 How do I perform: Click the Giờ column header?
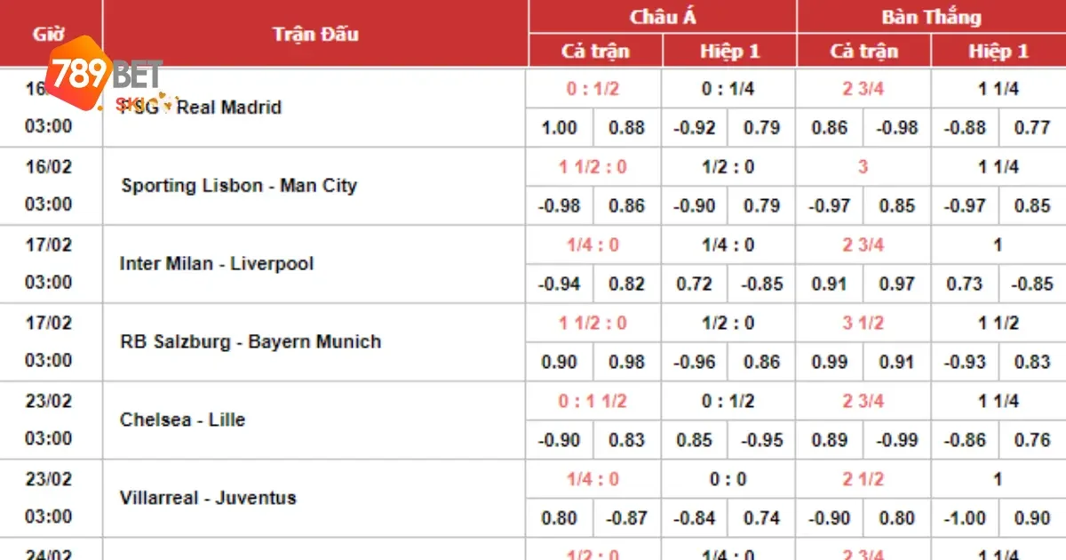point(51,34)
